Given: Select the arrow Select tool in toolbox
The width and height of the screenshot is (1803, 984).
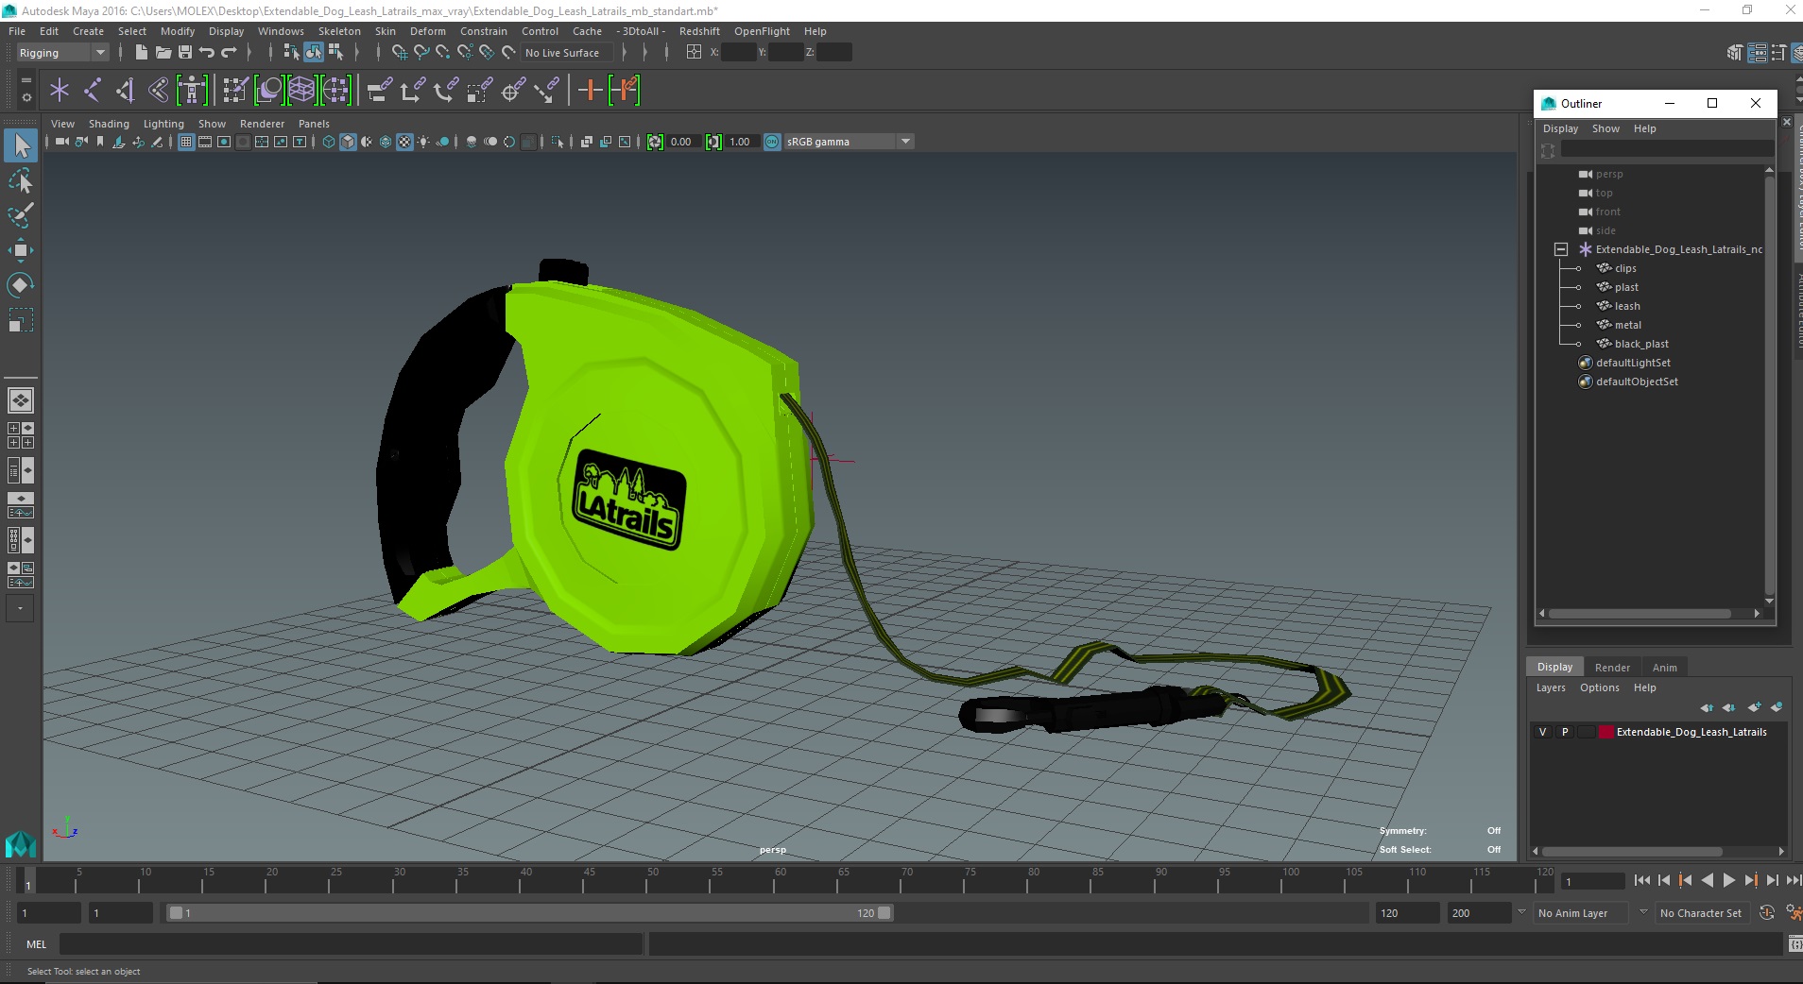Looking at the screenshot, I should (x=21, y=145).
